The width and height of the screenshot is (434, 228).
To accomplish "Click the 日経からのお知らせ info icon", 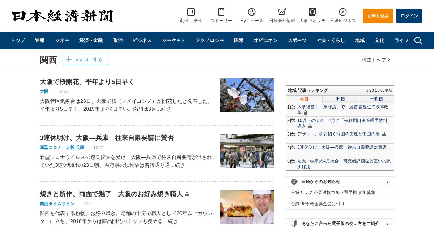I will [x=294, y=182].
